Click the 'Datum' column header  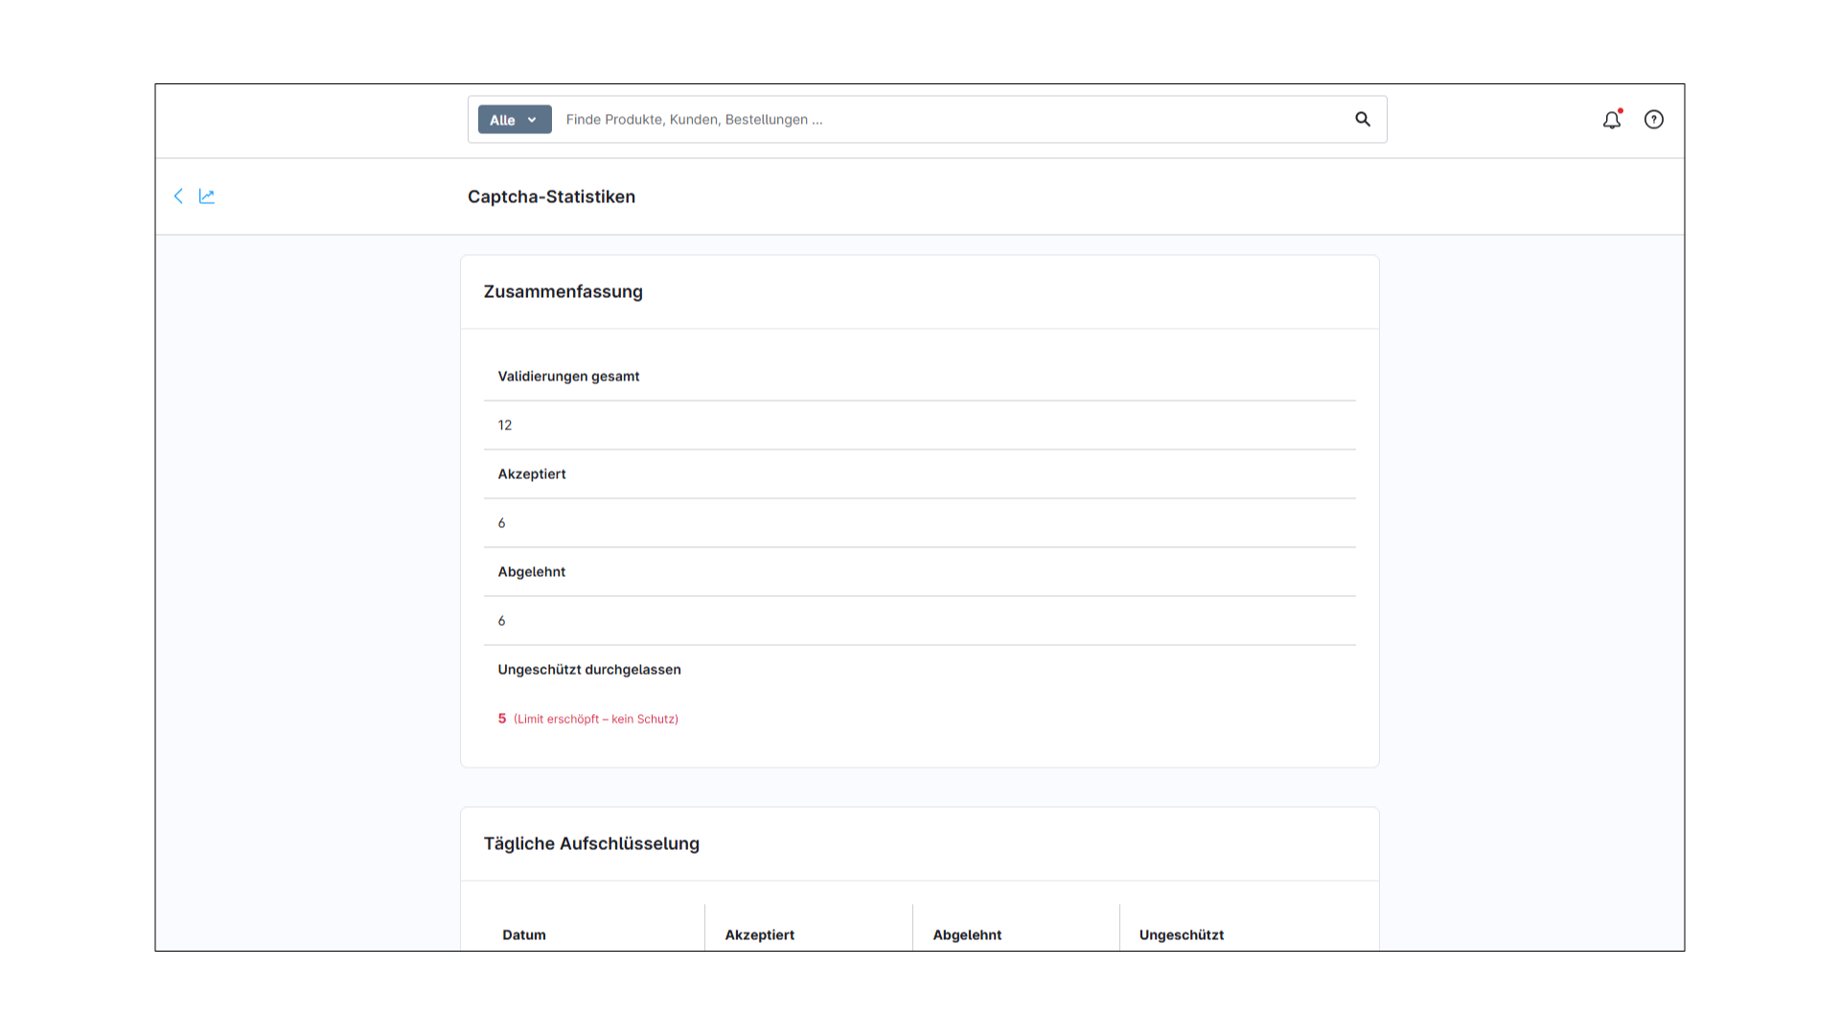(524, 935)
